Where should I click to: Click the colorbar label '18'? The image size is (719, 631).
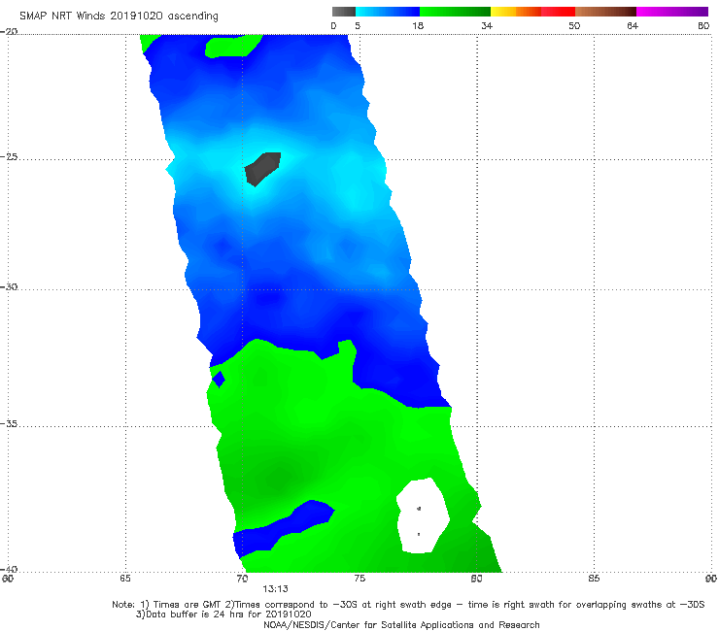418,25
